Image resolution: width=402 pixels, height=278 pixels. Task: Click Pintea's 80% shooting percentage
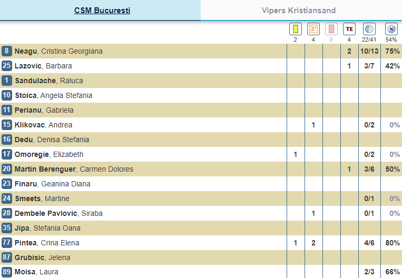[x=392, y=243]
